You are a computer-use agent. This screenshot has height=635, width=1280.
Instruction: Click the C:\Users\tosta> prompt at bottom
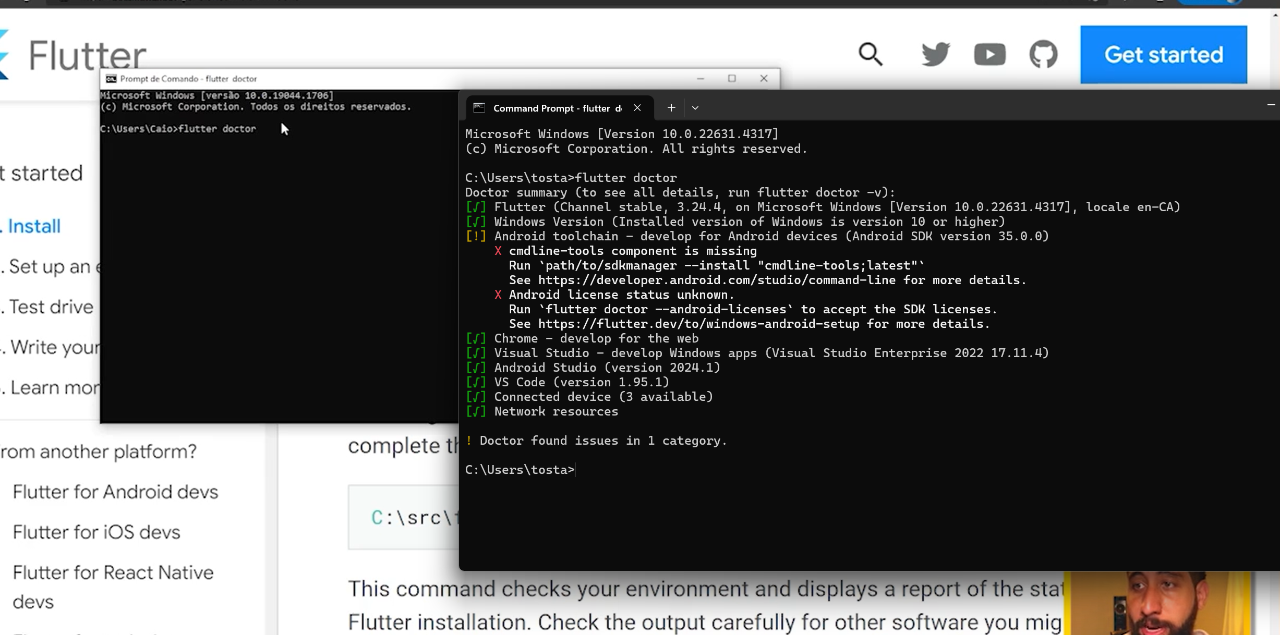coord(520,470)
